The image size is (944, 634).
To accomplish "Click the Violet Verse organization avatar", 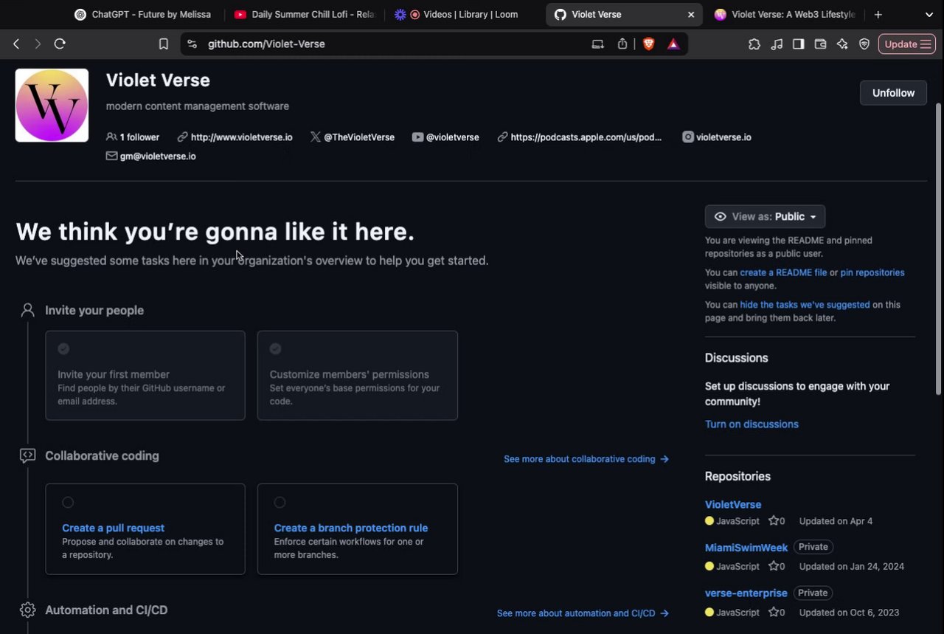I will coord(52,106).
